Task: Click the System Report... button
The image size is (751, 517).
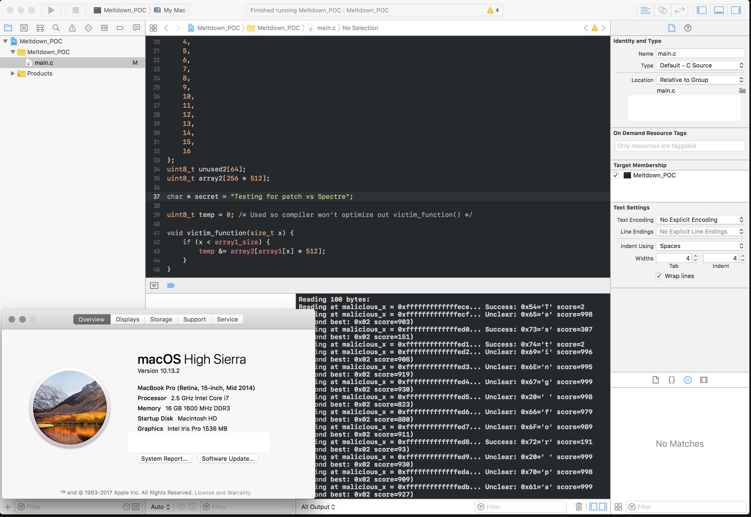Action: pos(164,459)
